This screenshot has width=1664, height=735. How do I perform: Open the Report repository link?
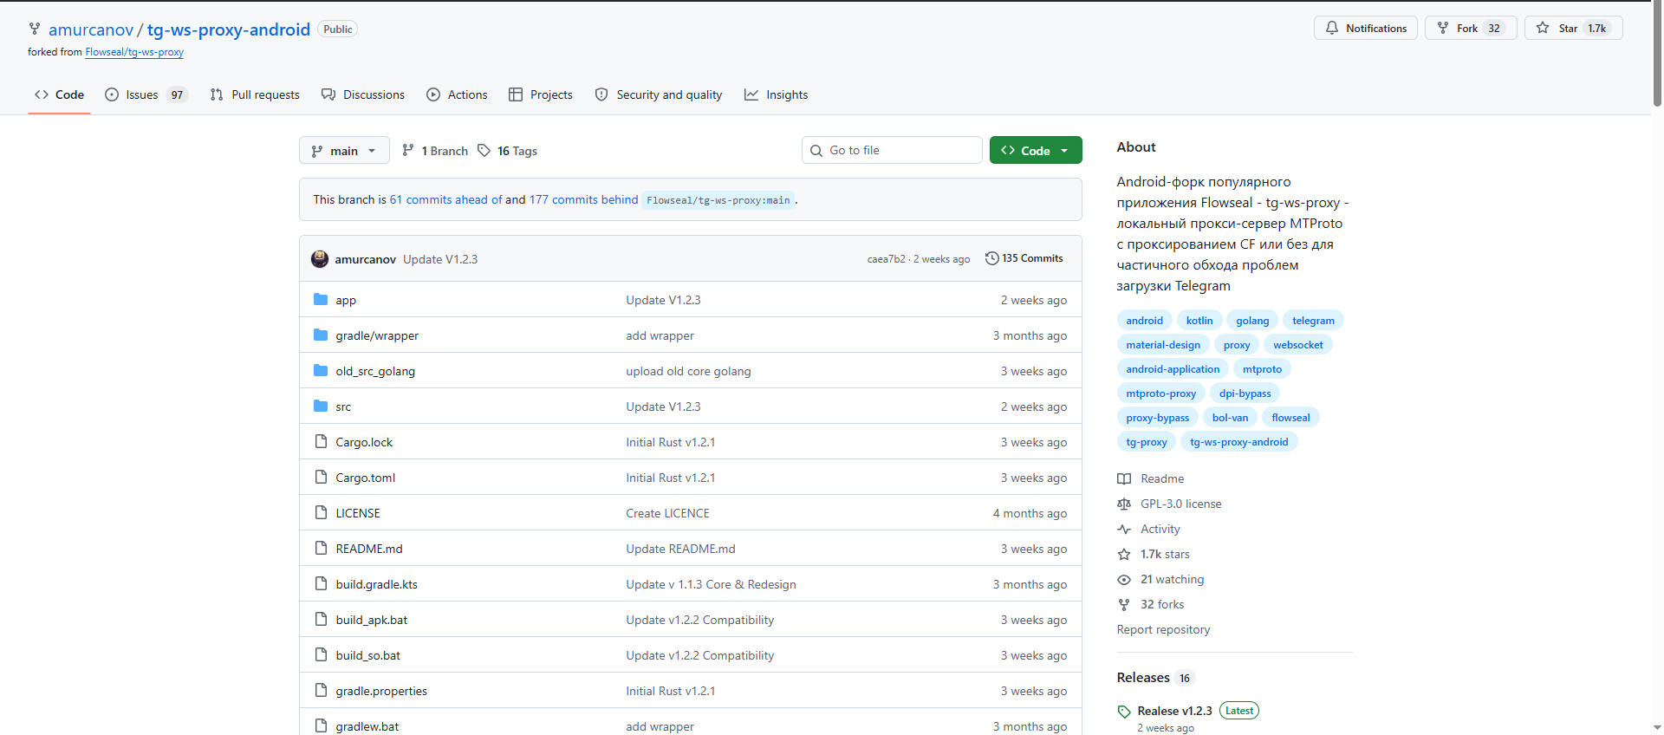pyautogui.click(x=1163, y=629)
